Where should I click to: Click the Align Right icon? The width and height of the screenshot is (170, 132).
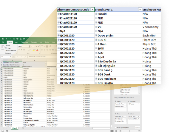tap(47, 50)
